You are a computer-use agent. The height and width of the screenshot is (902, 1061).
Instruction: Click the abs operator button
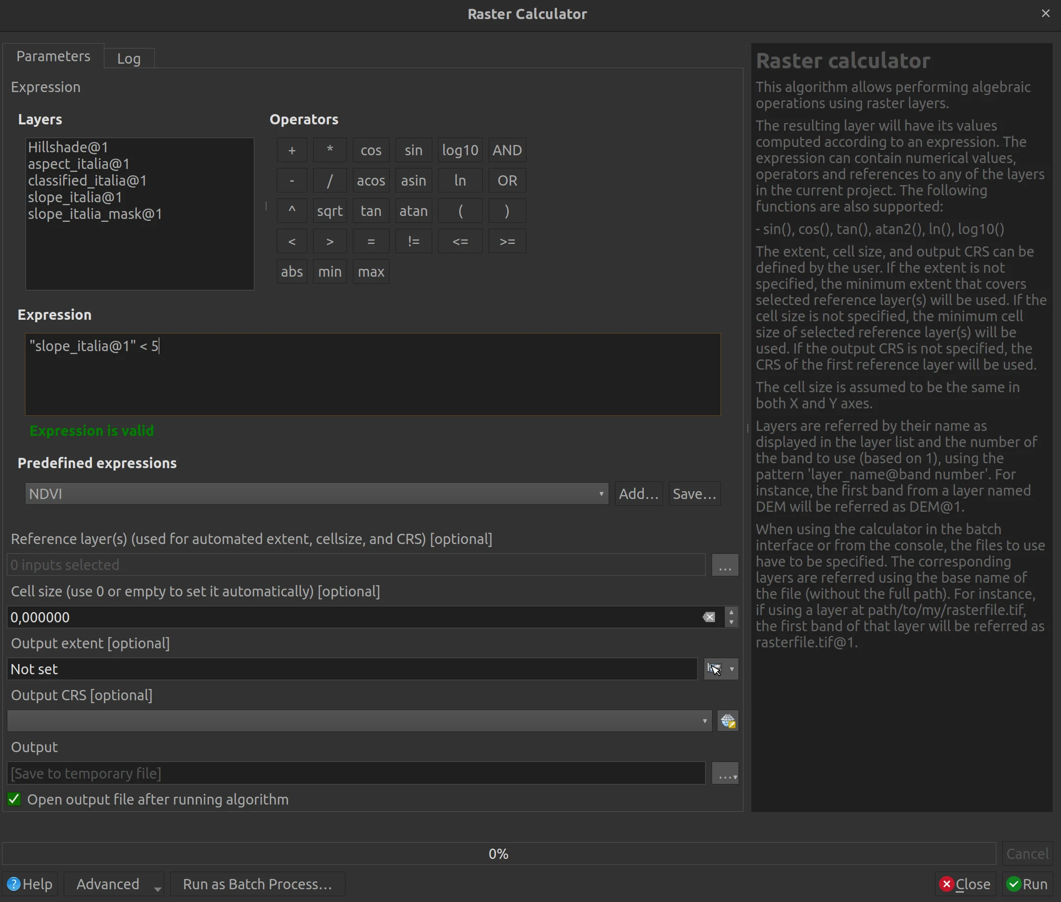[x=292, y=271]
